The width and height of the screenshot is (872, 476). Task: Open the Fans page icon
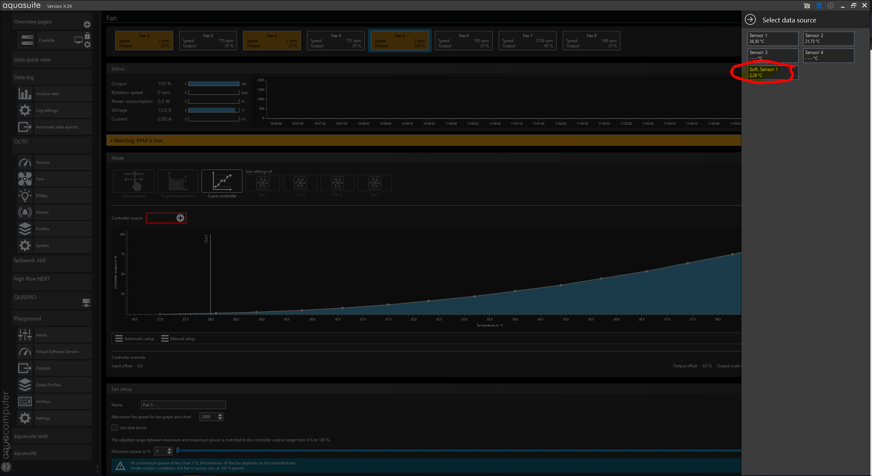pos(25,179)
